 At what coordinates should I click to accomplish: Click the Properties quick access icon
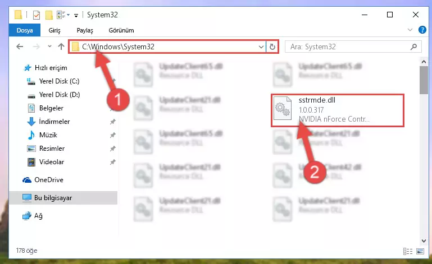tap(37, 15)
